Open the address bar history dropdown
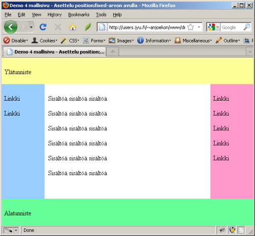This screenshot has height=236, width=255. point(199,27)
